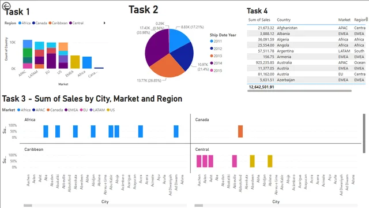Click the back arrow icon at top left

click(x=6, y=6)
